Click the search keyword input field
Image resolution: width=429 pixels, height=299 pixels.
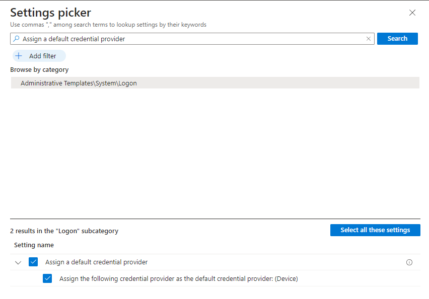[x=191, y=39]
